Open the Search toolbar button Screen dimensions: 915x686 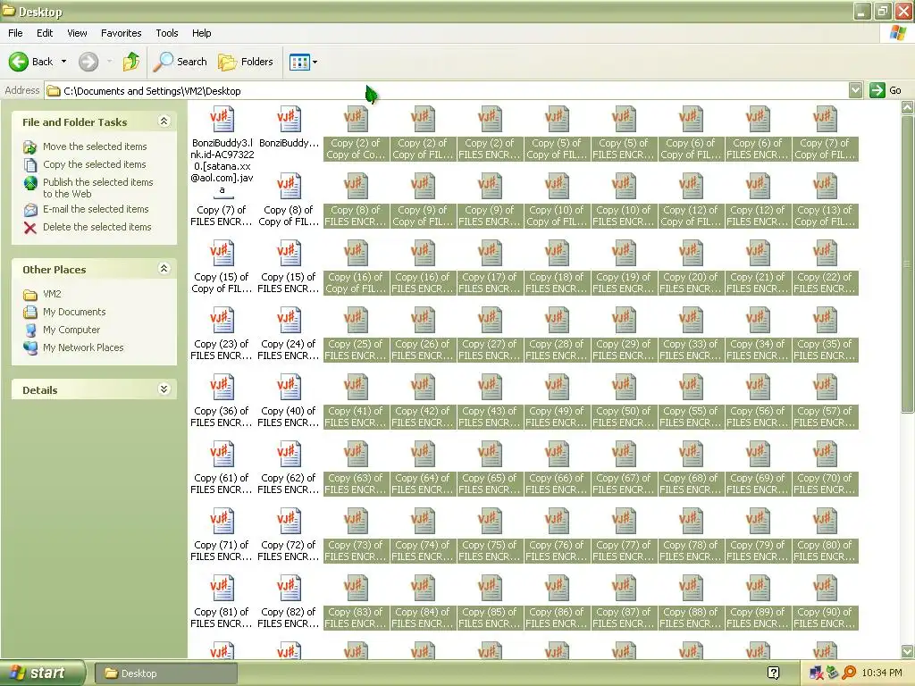tap(180, 62)
